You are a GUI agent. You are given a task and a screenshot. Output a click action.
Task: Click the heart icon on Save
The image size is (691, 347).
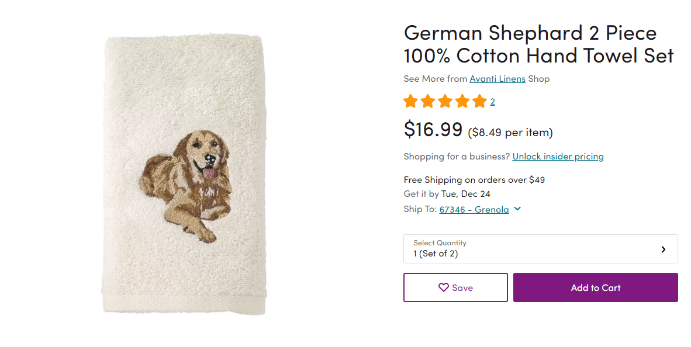pos(444,287)
